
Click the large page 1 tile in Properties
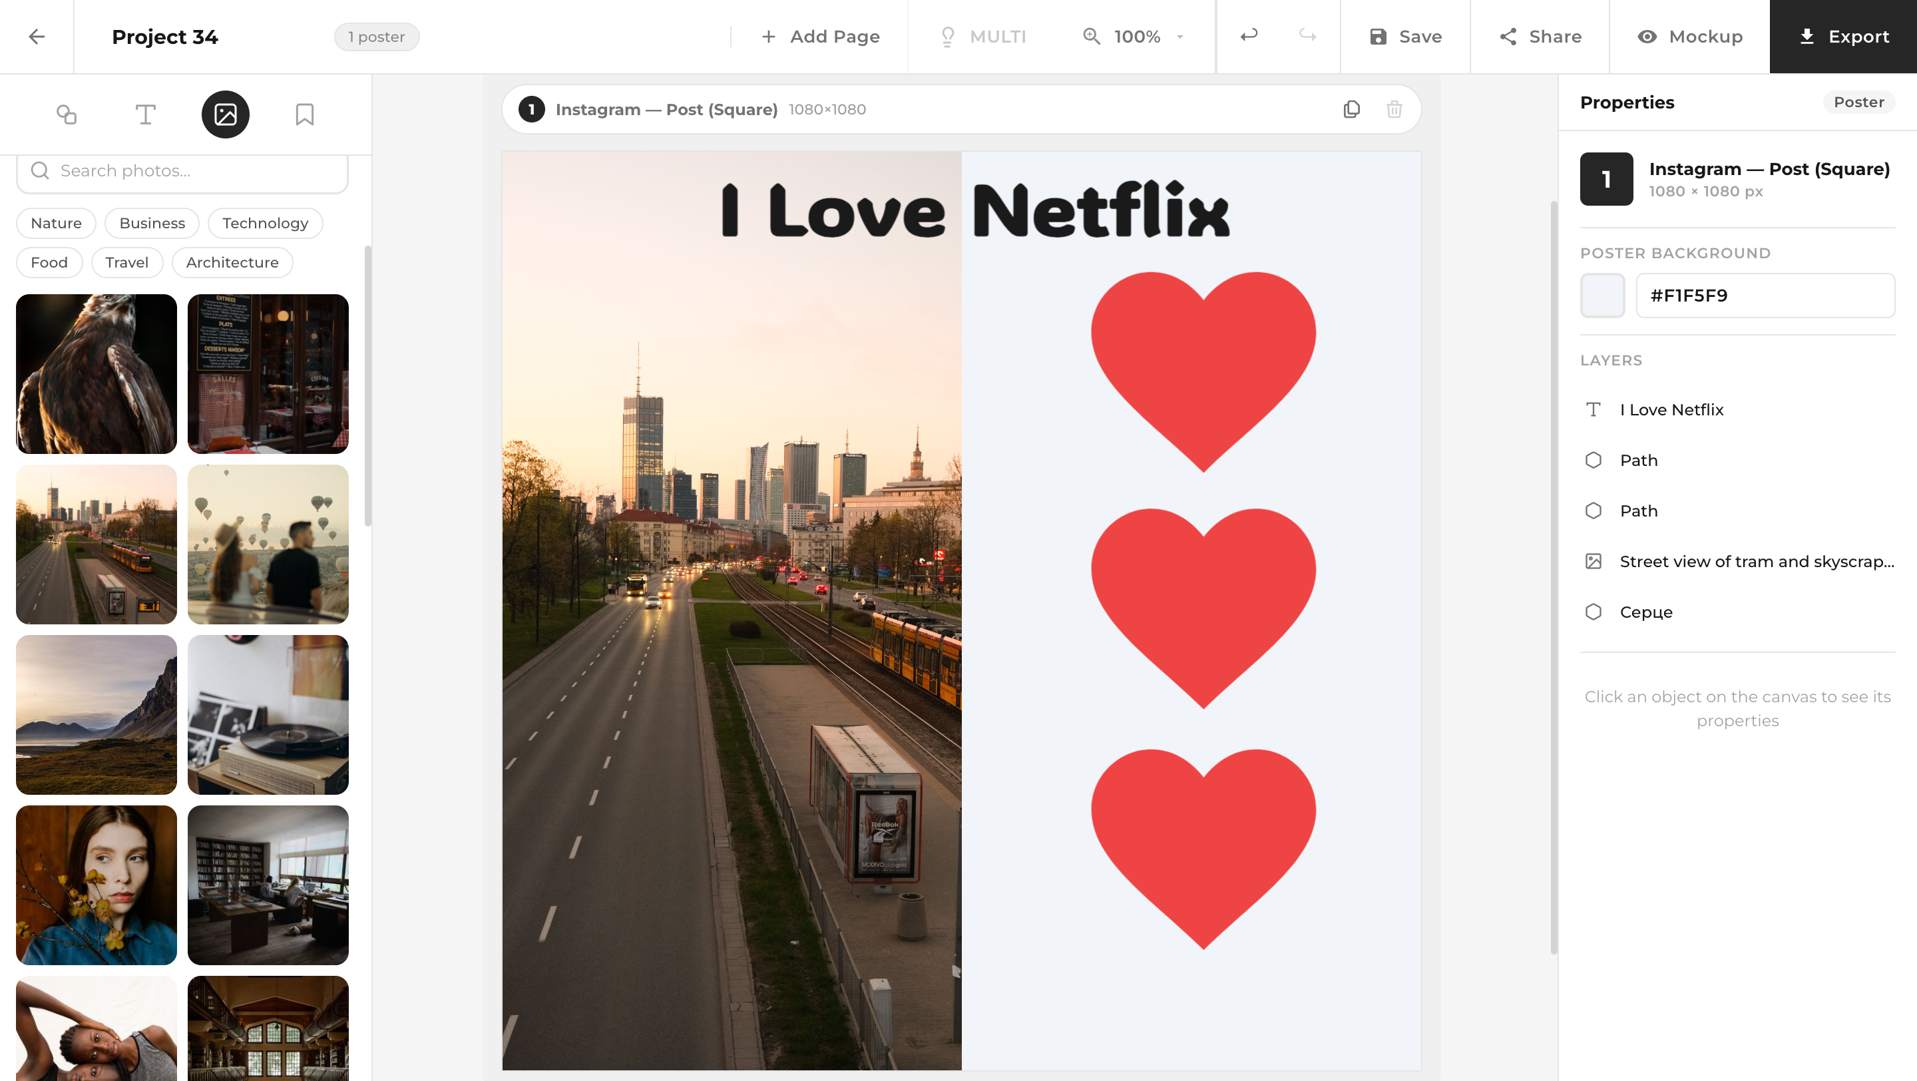1607,179
